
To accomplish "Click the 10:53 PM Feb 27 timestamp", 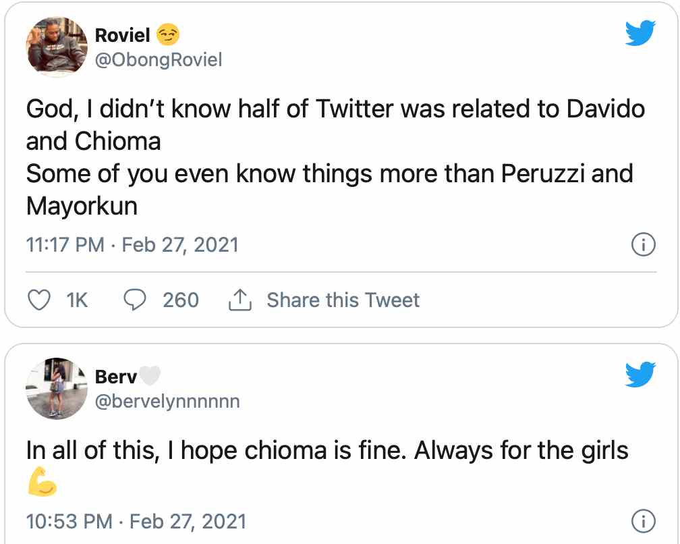I will coord(136,522).
